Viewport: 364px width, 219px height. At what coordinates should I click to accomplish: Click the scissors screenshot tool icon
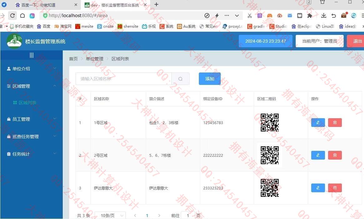click(x=249, y=16)
